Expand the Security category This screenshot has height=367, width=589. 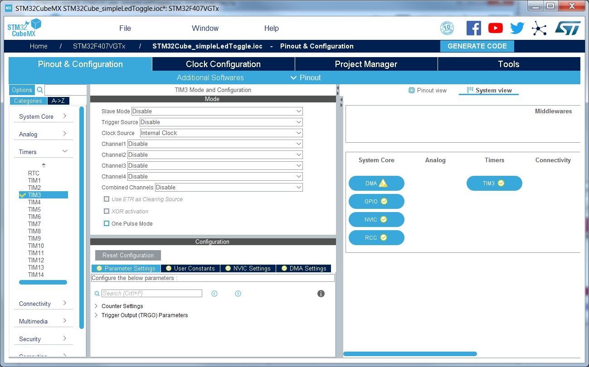pos(44,339)
